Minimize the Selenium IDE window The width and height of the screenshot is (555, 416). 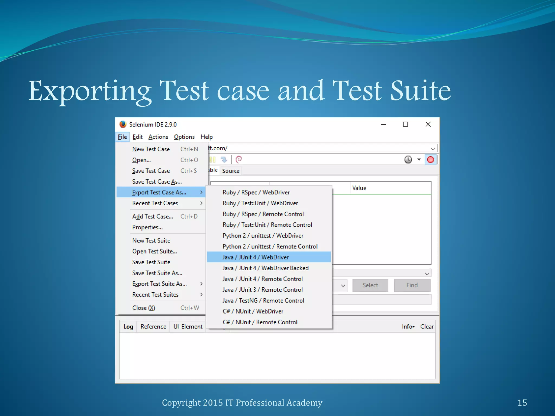pyautogui.click(x=383, y=124)
